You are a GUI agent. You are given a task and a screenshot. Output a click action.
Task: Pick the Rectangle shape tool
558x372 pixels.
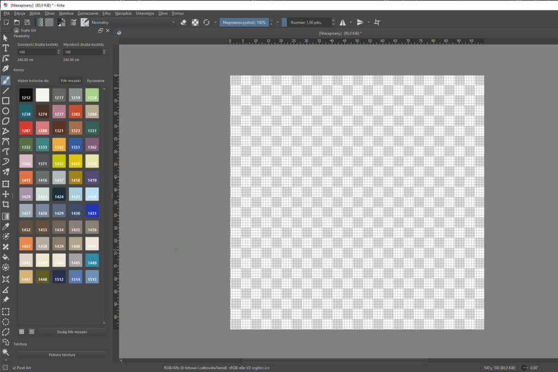point(5,100)
